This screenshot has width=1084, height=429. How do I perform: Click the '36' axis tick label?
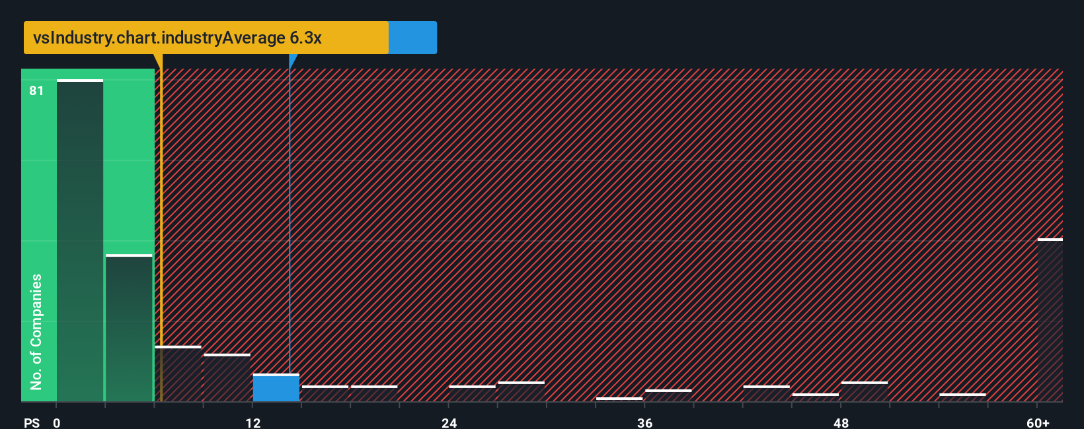pyautogui.click(x=645, y=422)
